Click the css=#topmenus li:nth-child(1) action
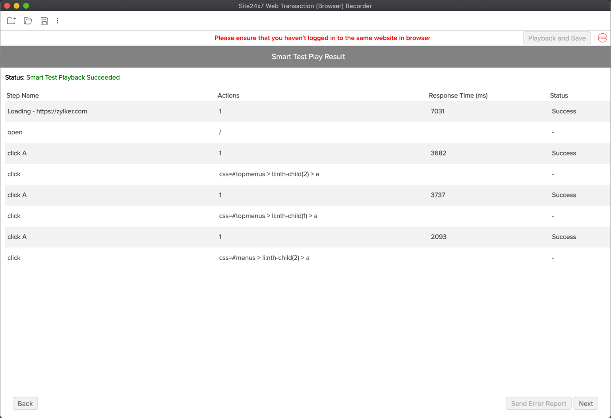611x418 pixels. coord(268,216)
